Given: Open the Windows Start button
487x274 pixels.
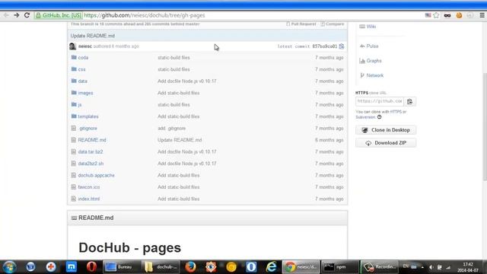Looking at the screenshot, I should pyautogui.click(x=9, y=267).
